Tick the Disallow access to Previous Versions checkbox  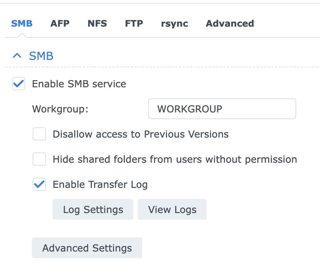pyautogui.click(x=39, y=134)
